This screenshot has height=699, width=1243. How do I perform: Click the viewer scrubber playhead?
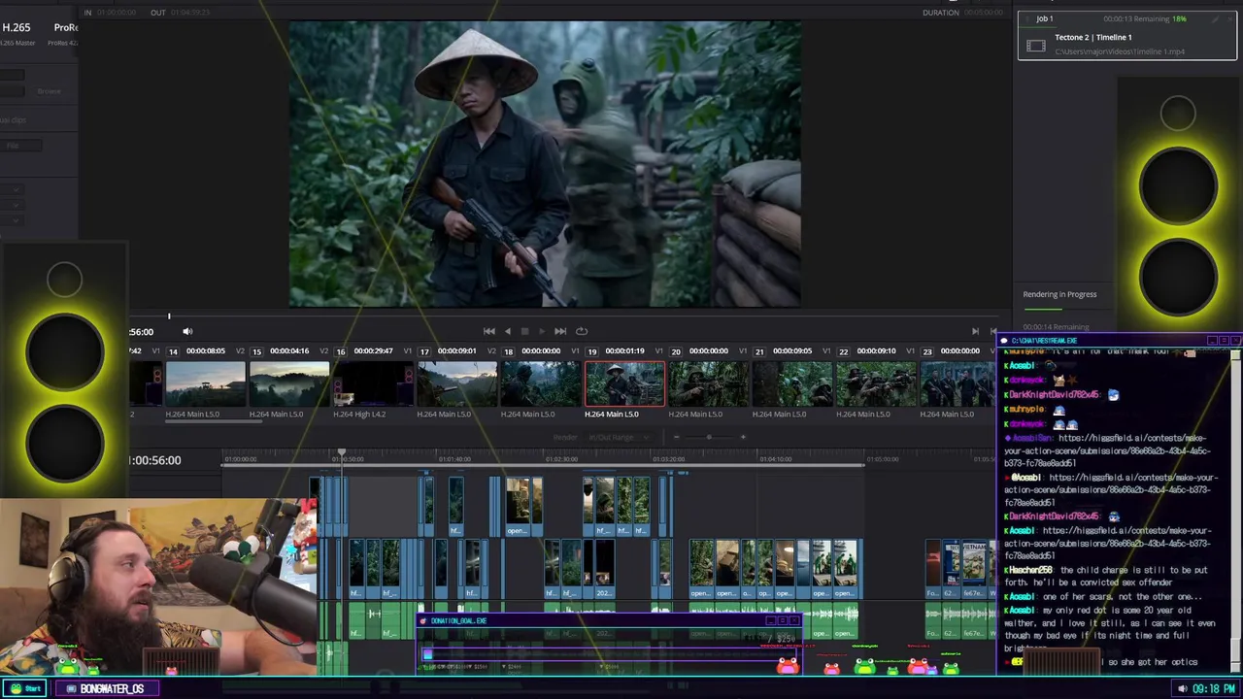click(169, 316)
